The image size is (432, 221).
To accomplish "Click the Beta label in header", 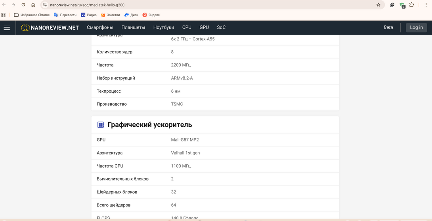I will click(388, 27).
